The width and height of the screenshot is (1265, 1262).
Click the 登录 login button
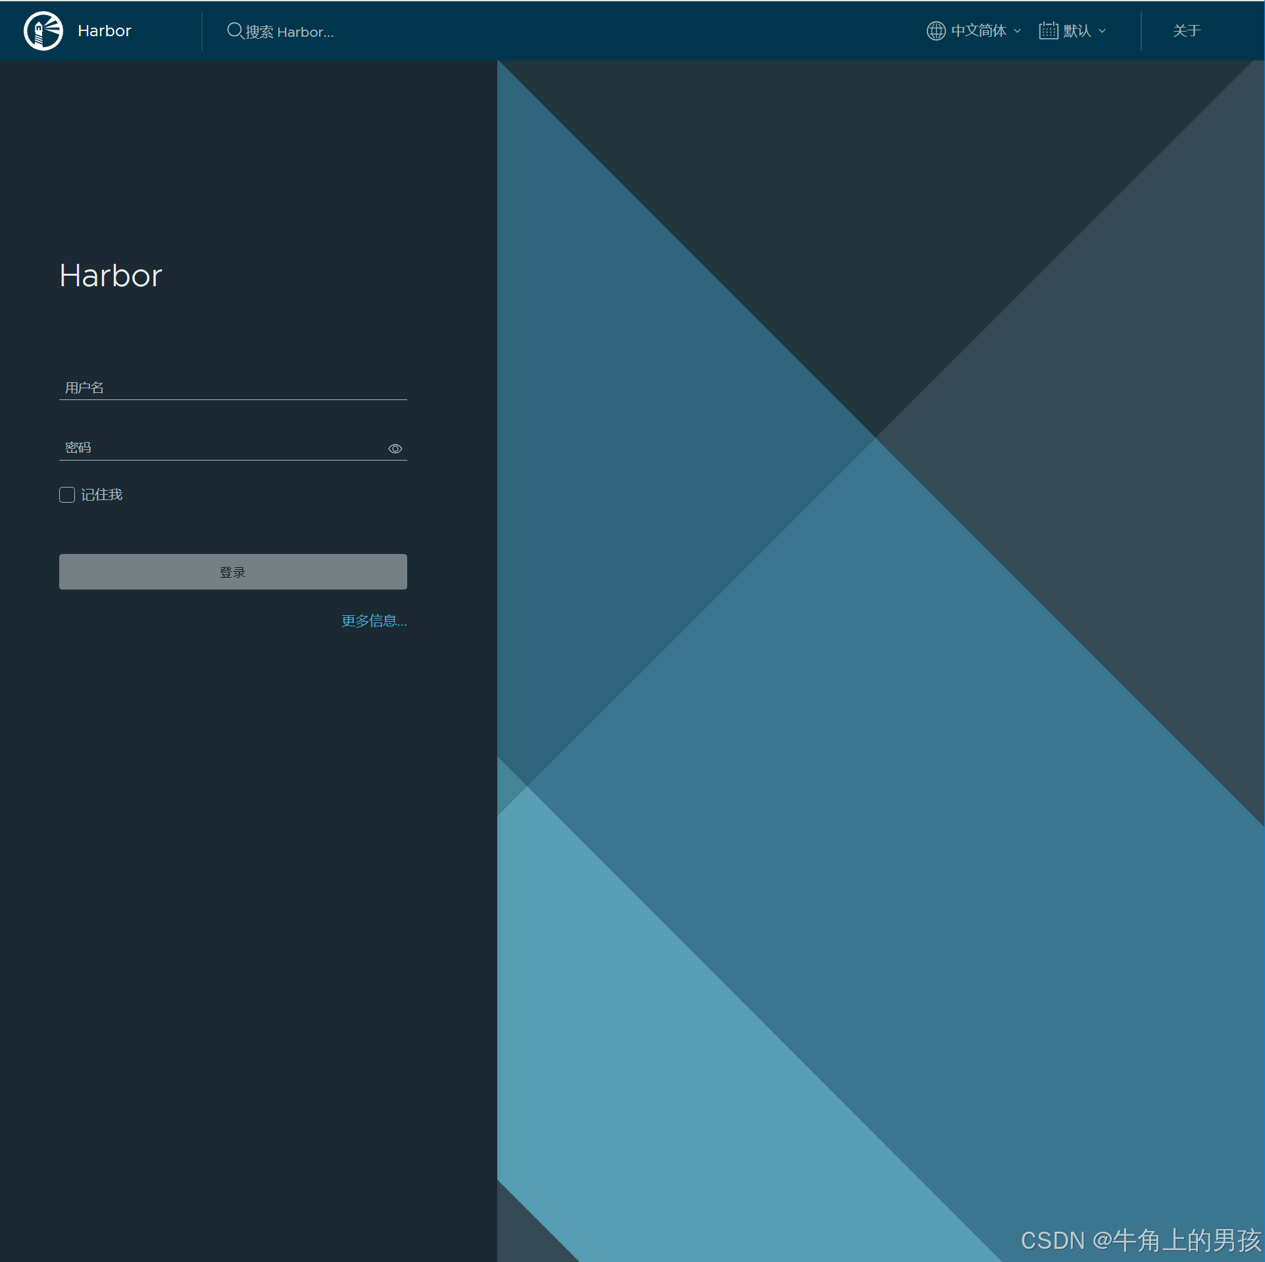point(233,572)
